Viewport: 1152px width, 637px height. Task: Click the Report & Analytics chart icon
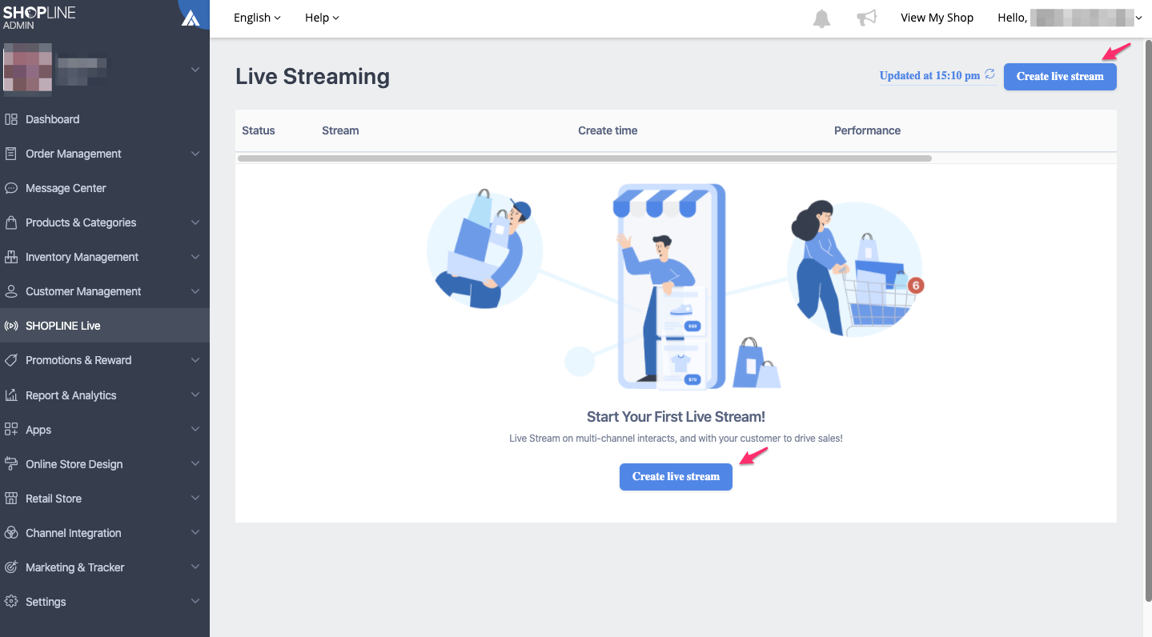(11, 395)
